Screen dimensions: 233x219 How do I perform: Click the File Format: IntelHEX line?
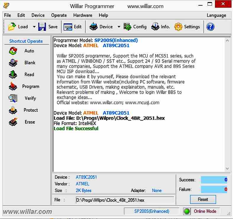75,123
